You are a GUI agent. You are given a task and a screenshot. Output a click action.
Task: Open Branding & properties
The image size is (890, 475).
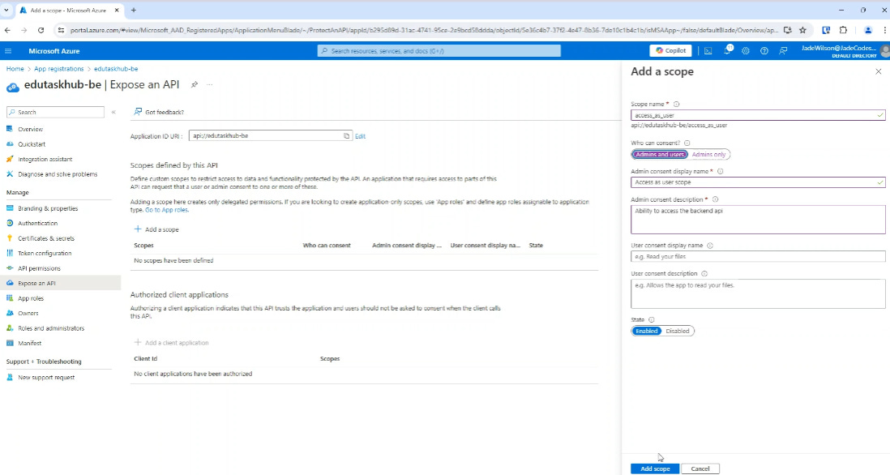pyautogui.click(x=48, y=208)
